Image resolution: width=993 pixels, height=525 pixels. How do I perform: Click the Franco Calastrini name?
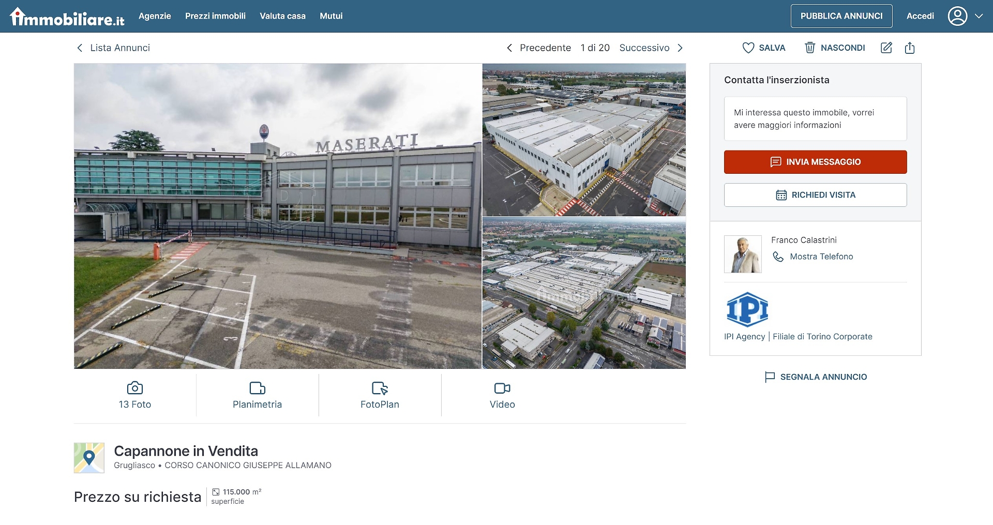[804, 240]
